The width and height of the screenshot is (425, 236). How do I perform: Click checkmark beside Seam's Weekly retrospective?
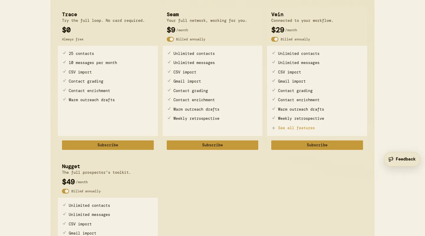tap(169, 118)
